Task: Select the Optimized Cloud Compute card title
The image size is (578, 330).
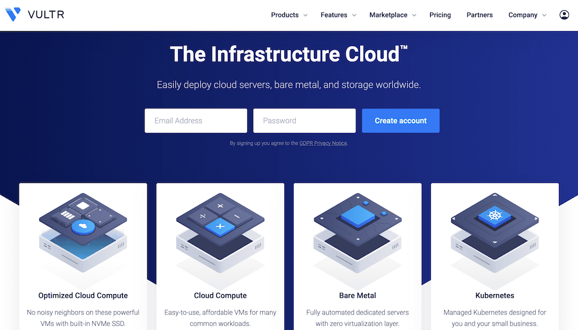Action: click(x=83, y=295)
